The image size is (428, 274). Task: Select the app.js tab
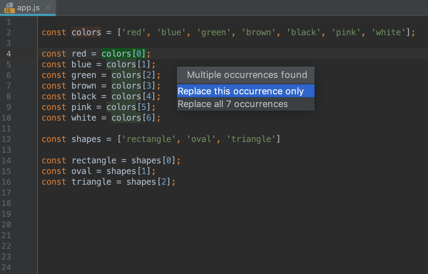point(28,8)
